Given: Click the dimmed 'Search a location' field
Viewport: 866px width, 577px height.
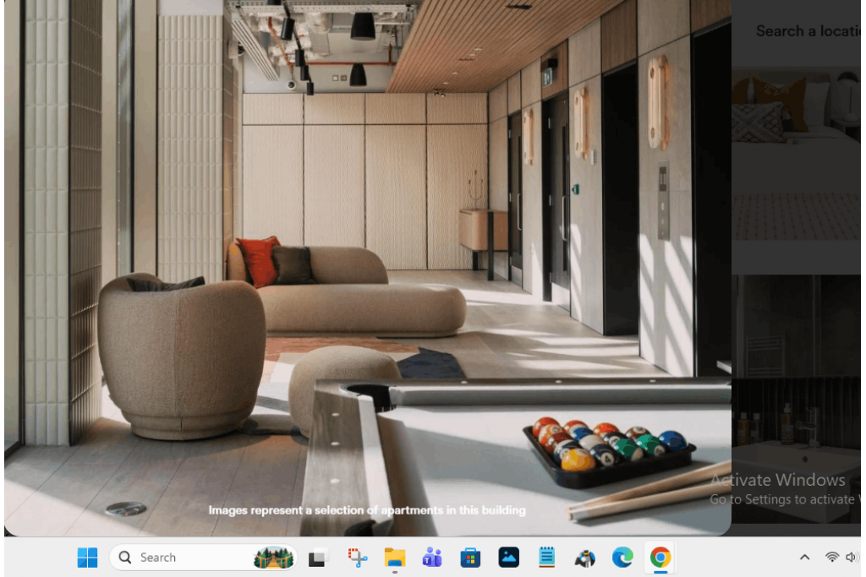Looking at the screenshot, I should click(x=807, y=31).
